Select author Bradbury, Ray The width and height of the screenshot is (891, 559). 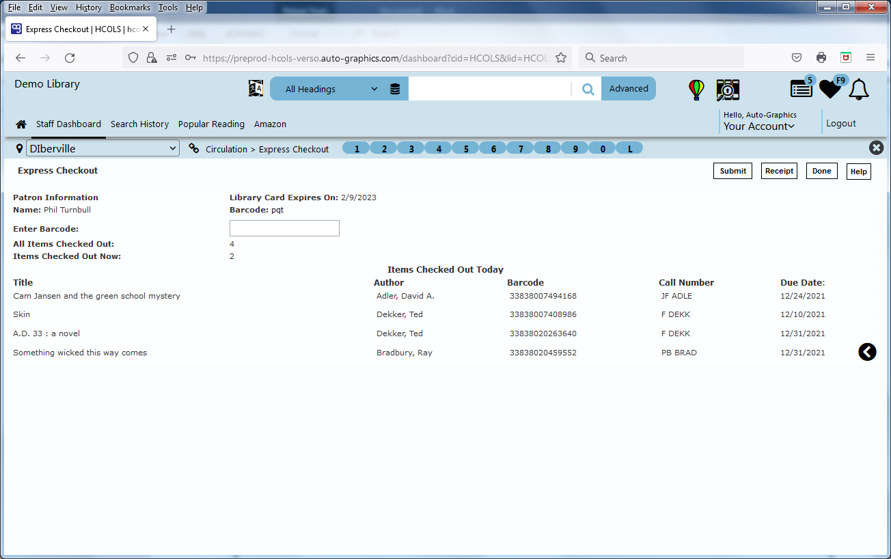point(405,353)
